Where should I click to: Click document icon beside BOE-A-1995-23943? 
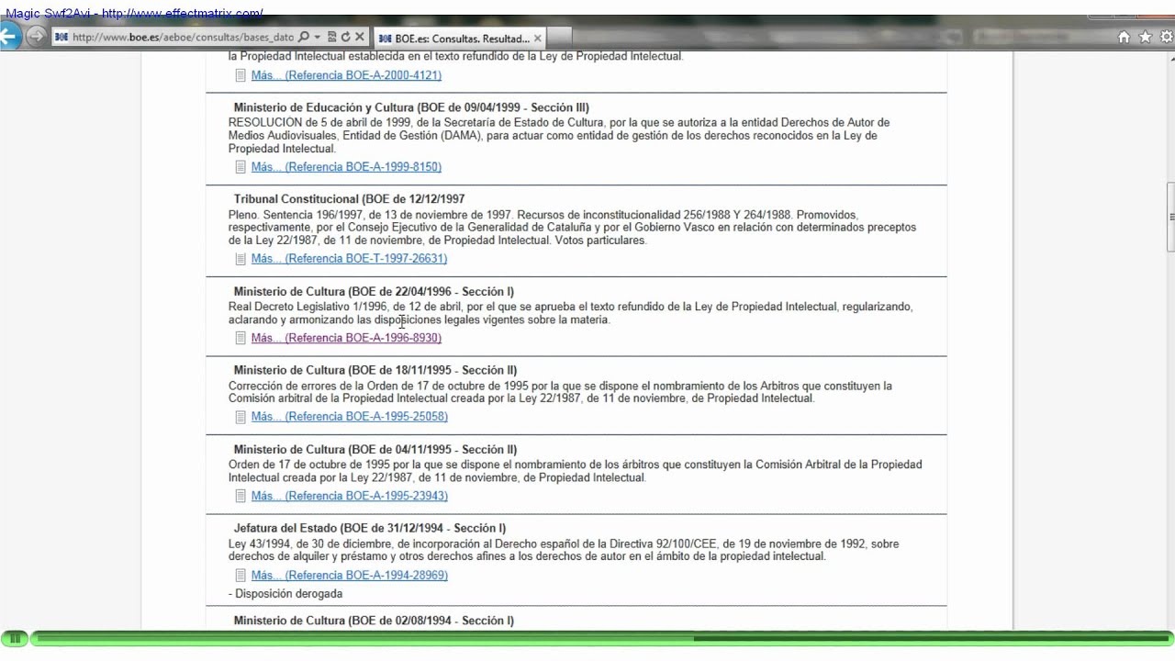pos(241,496)
